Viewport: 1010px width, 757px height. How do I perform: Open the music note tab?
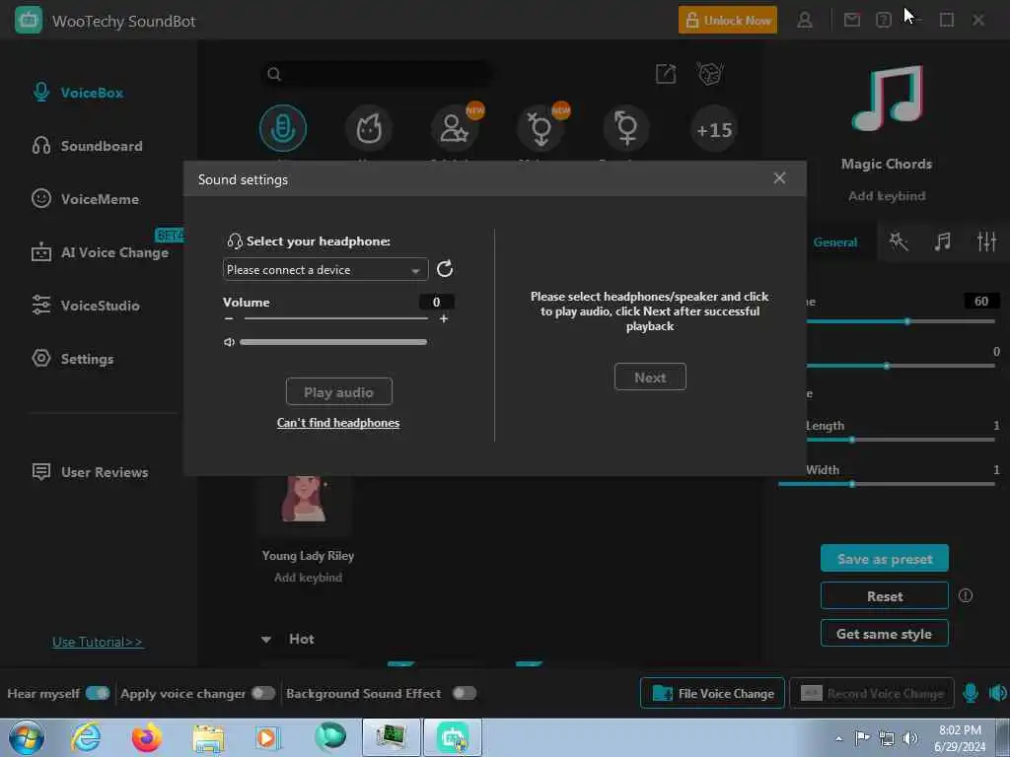(942, 241)
